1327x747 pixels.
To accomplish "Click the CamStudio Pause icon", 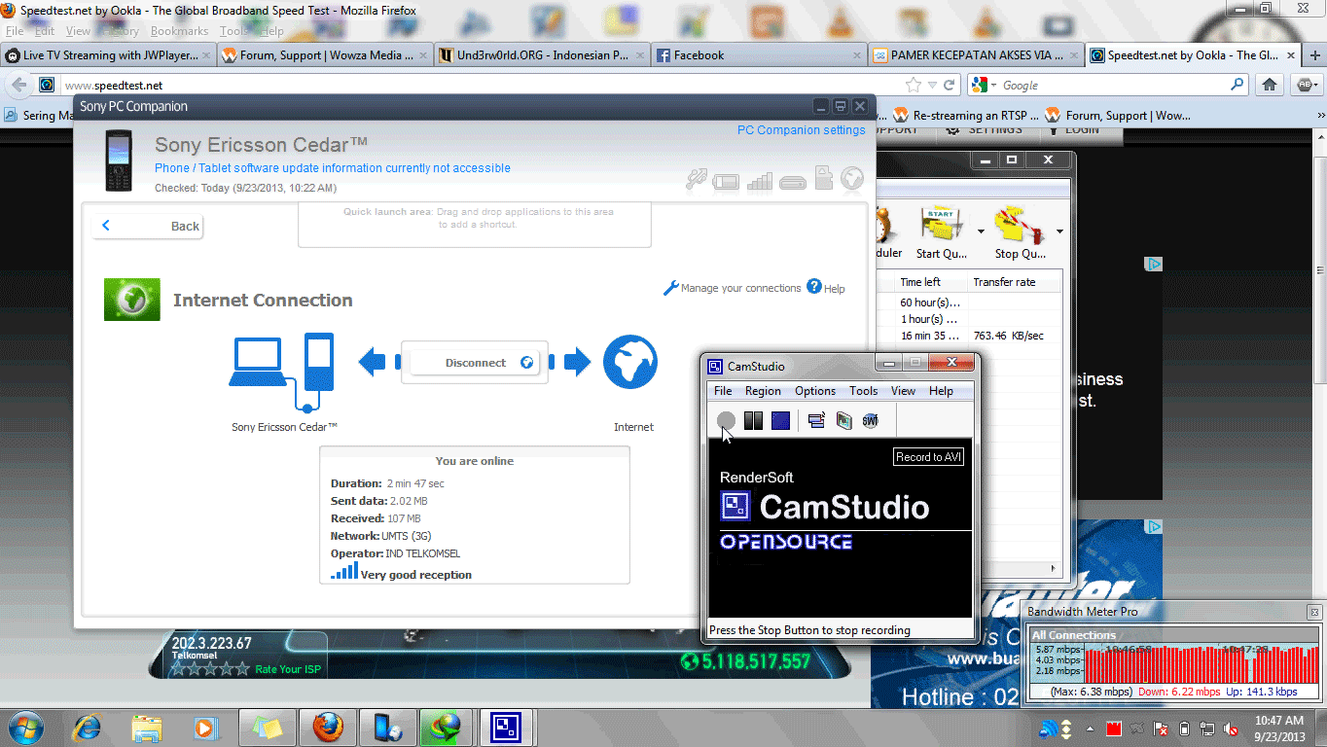I will (x=752, y=420).
